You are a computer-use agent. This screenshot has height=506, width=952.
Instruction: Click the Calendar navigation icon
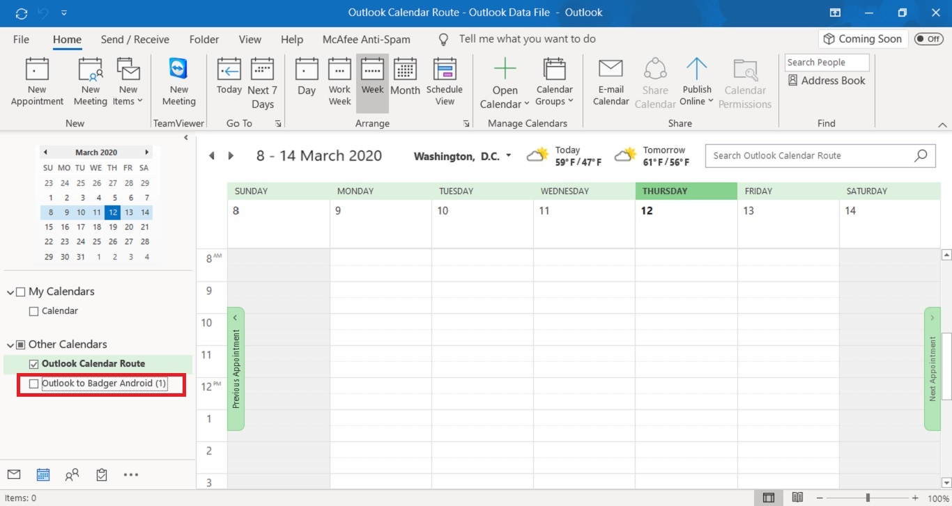click(43, 475)
